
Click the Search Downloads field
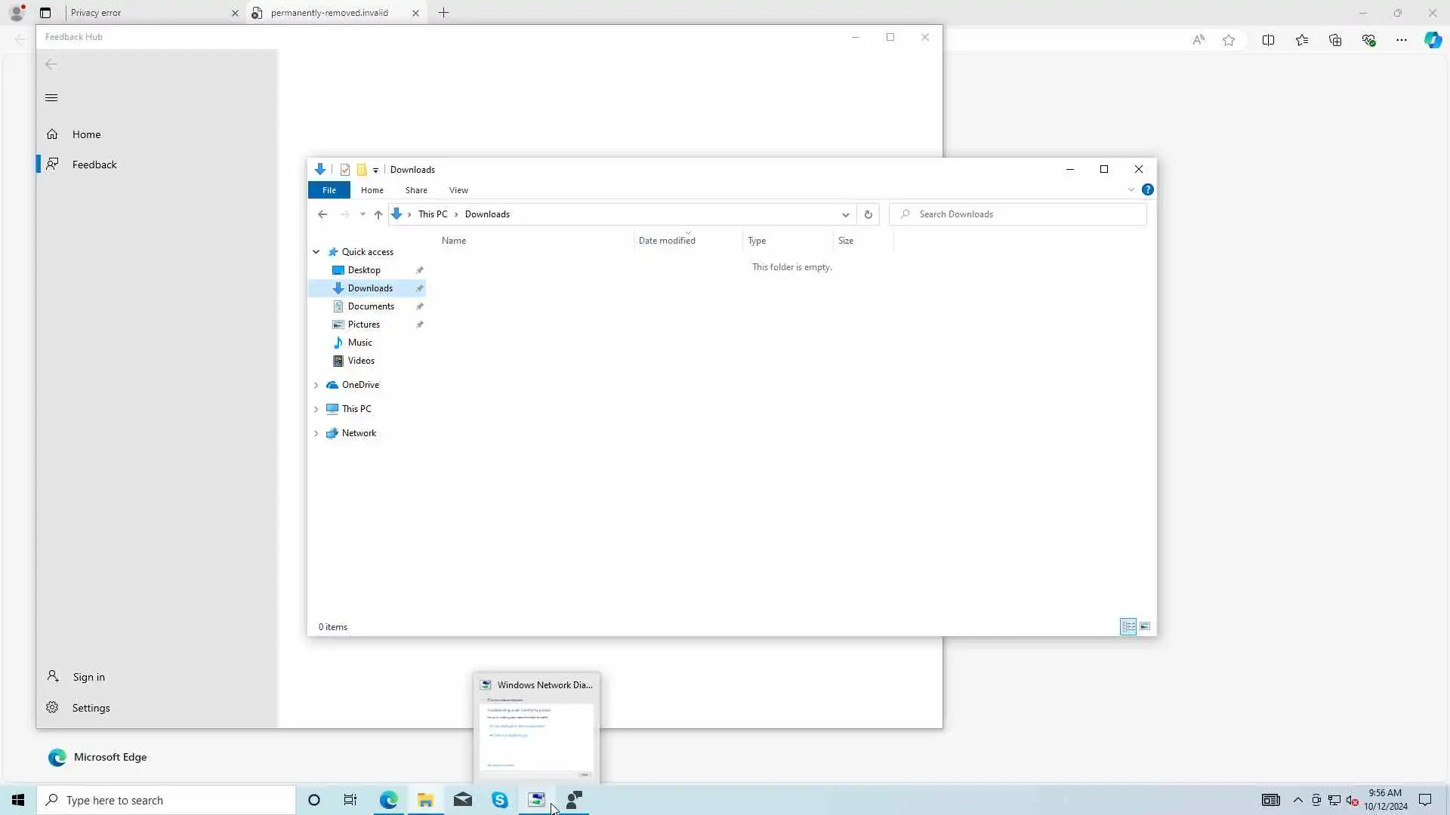tap(1027, 214)
